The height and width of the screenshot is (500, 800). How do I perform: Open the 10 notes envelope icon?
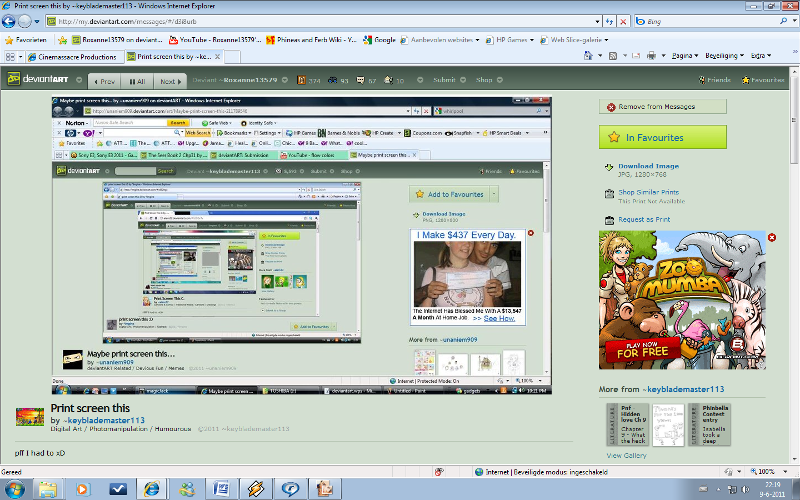click(388, 80)
